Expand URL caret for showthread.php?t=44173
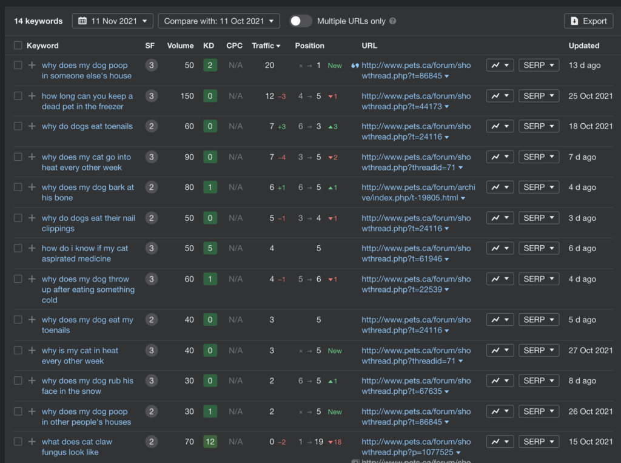 (447, 107)
